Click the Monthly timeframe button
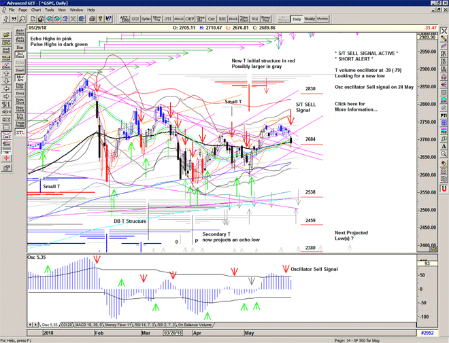Image resolution: width=449 pixels, height=343 pixels. click(x=322, y=20)
